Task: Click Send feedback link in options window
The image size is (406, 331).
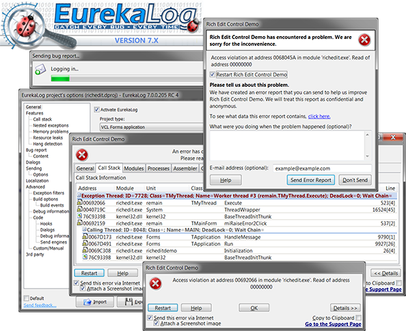Action: (x=40, y=305)
